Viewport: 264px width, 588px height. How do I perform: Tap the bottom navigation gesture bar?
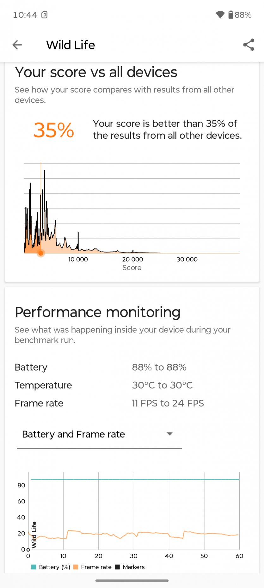(132, 581)
